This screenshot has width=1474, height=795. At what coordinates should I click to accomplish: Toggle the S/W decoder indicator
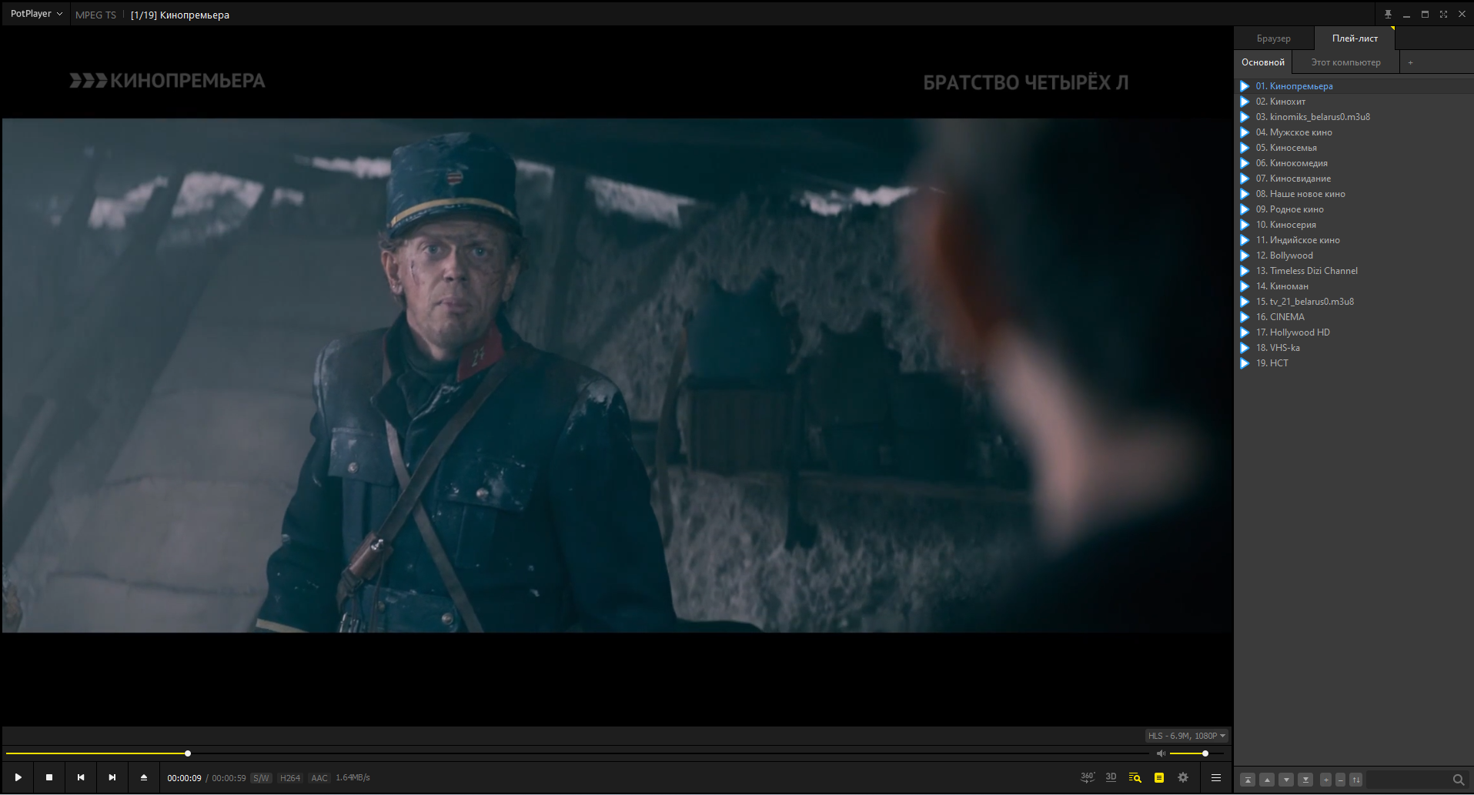[x=261, y=778]
